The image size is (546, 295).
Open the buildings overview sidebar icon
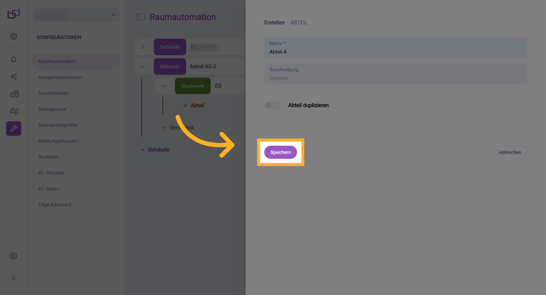(x=14, y=94)
